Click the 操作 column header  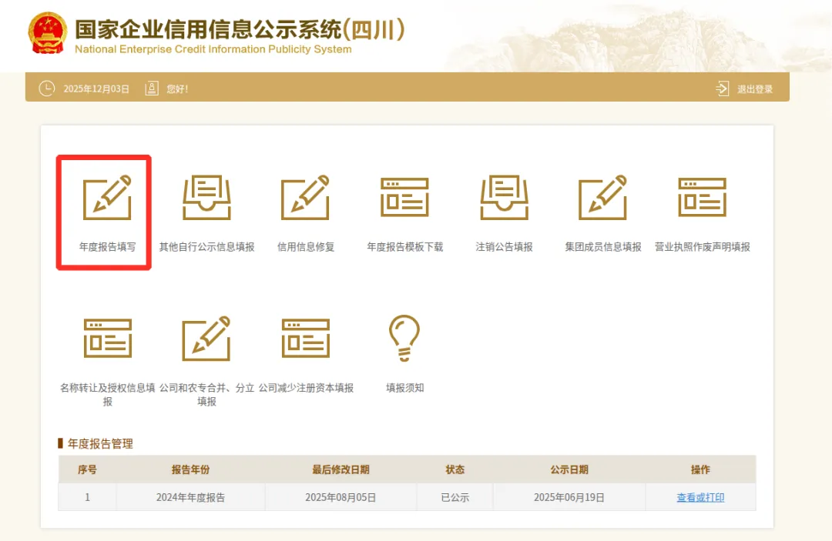pyautogui.click(x=699, y=469)
